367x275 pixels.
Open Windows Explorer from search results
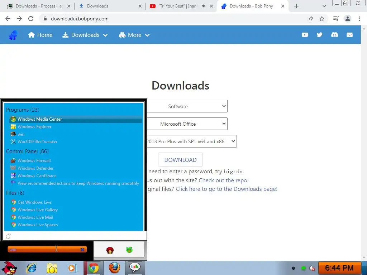(75, 127)
